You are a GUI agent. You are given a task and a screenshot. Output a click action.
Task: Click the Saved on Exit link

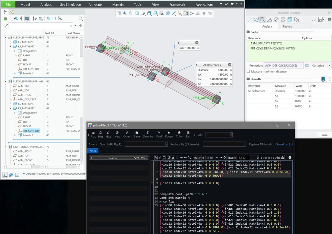click(284, 144)
